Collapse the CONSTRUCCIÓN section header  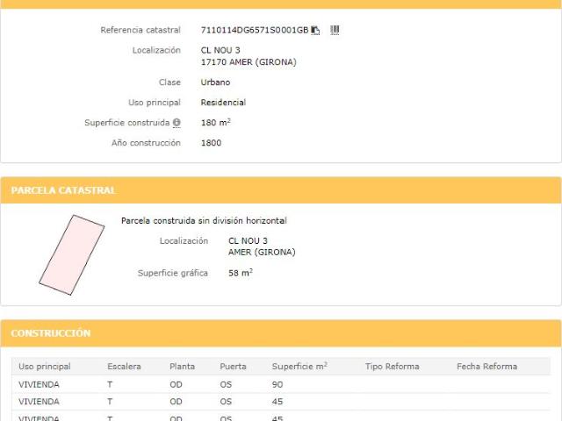(281, 333)
